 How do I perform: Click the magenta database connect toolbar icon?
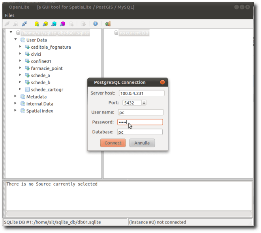pos(62,24)
